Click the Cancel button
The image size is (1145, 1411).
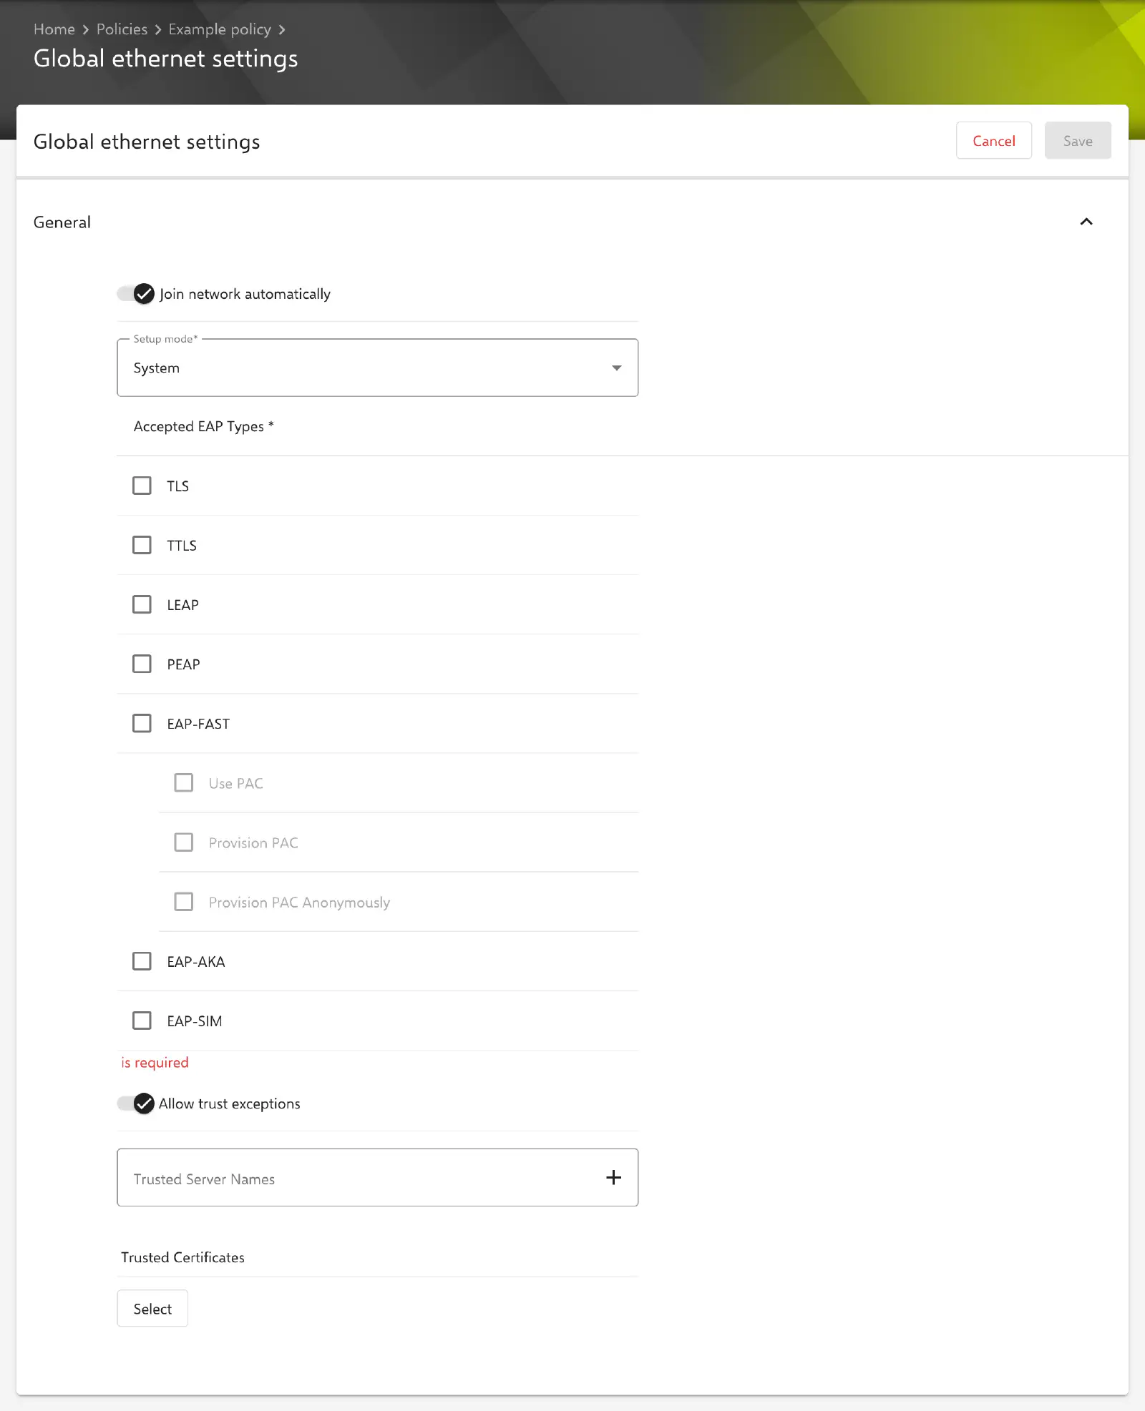[x=993, y=140]
